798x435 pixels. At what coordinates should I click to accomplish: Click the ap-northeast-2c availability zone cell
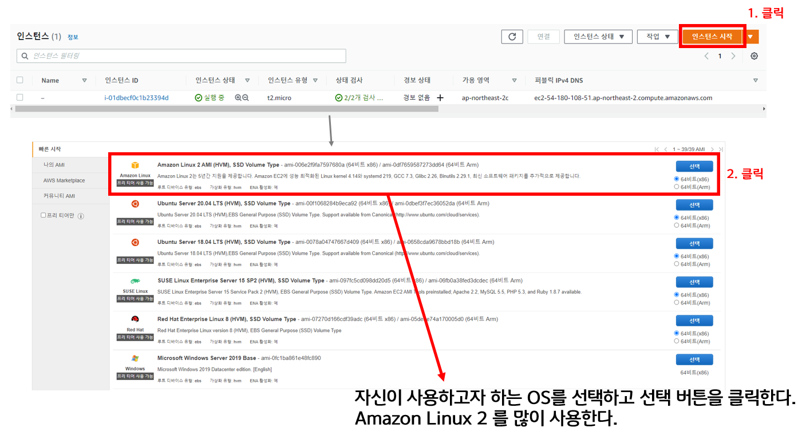[485, 98]
